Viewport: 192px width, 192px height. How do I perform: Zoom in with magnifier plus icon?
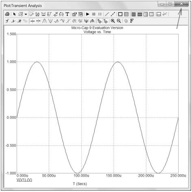coord(112,21)
